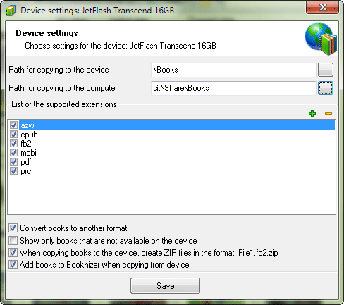Screen dimensions: 344x305
Task: Click the window title 'Device settings: JetFlash Transcend 16GB'
Action: coord(97,11)
